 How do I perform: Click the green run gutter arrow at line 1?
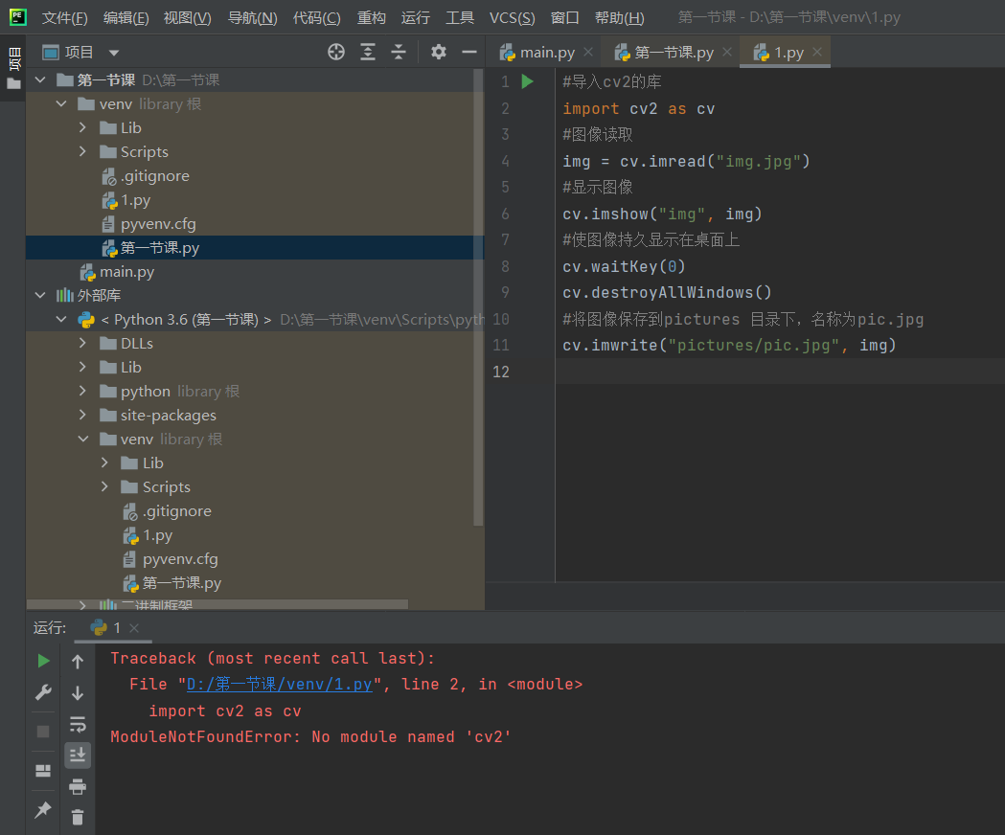(x=527, y=82)
